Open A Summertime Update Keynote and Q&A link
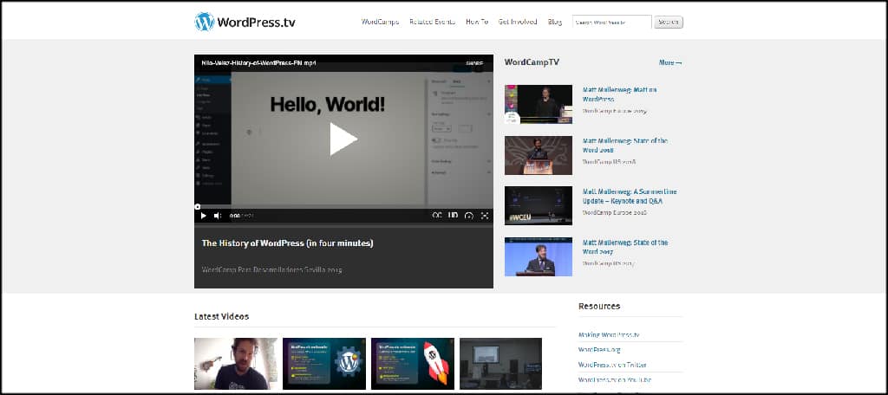Viewport: 888px width, 395px height. pos(630,196)
